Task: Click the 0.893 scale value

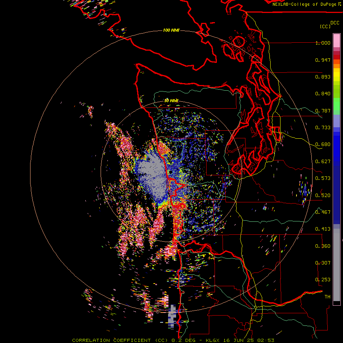Action: [323, 77]
